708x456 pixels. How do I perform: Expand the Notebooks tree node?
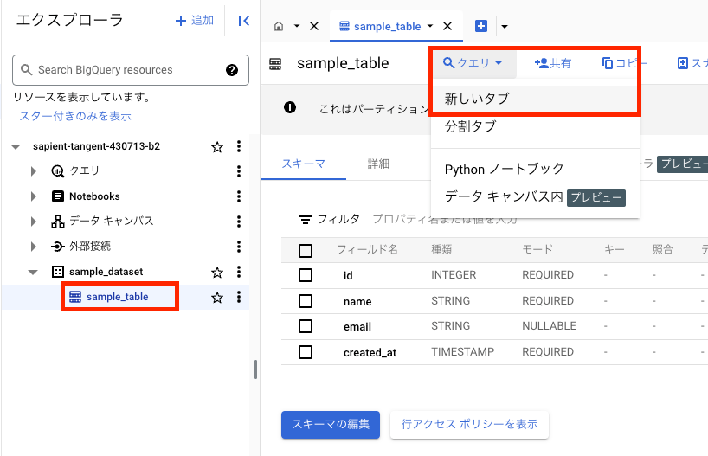34,196
